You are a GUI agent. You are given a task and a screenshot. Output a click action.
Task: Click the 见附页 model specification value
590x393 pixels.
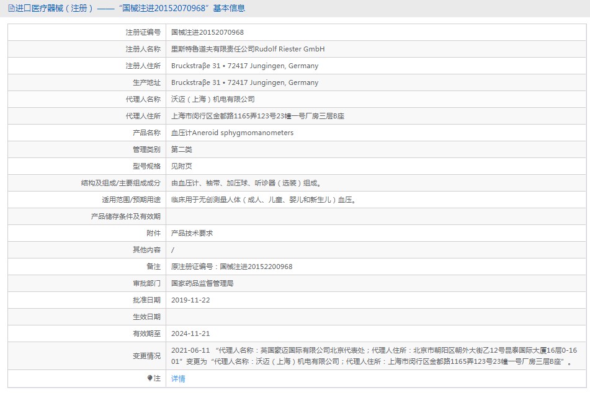(x=182, y=166)
